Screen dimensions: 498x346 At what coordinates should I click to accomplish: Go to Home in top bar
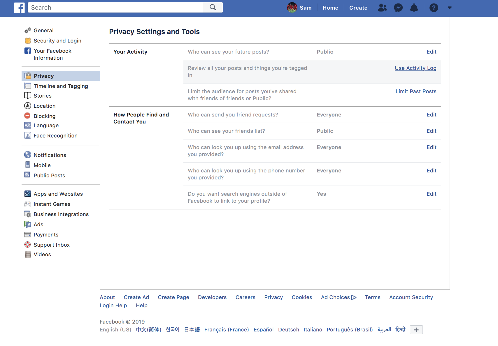[x=330, y=8]
